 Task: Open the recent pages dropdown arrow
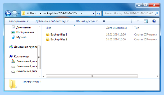19,13
